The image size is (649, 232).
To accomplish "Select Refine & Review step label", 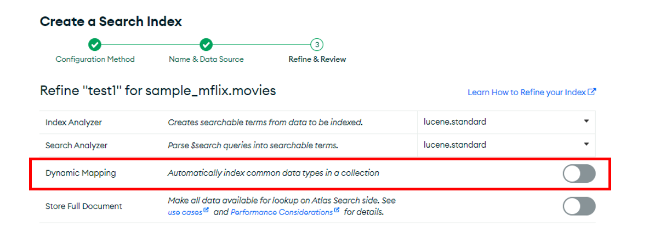I will 317,59.
